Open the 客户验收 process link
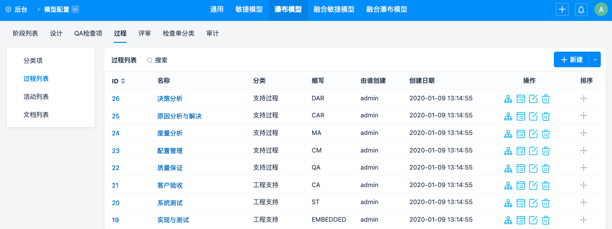 (170, 186)
